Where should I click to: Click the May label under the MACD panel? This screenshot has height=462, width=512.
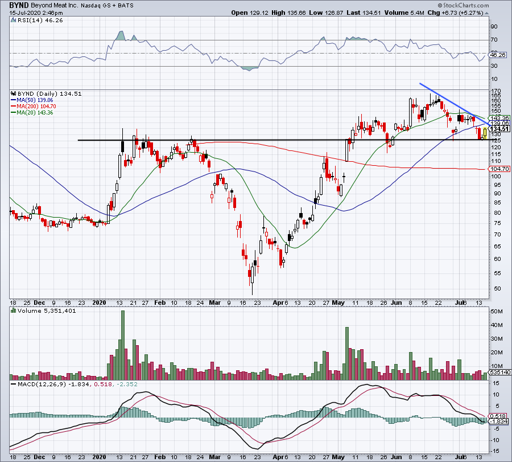(338, 457)
